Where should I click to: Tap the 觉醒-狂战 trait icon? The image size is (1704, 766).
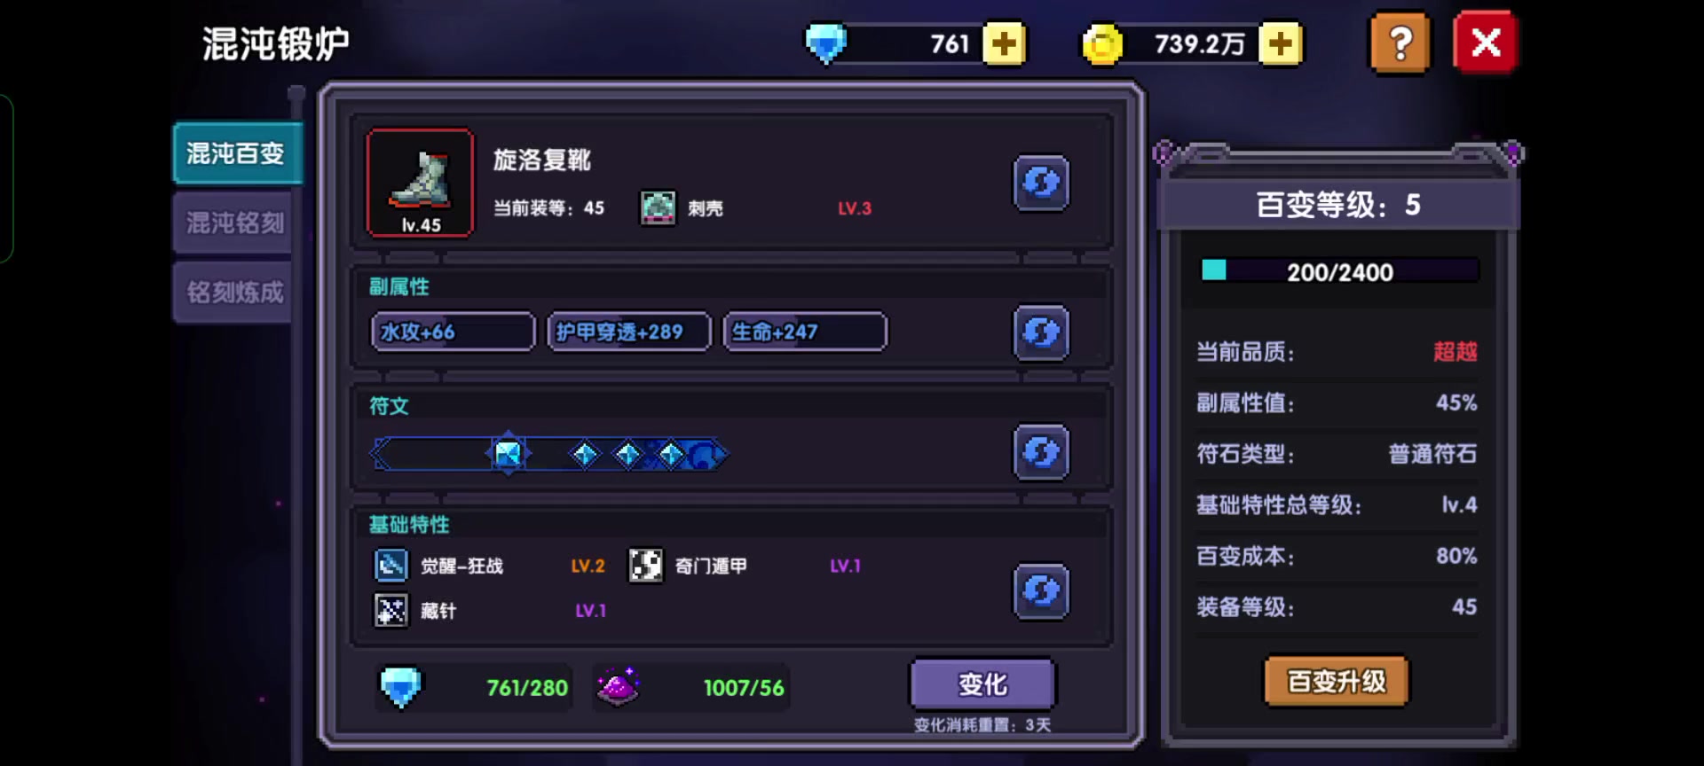(x=390, y=565)
